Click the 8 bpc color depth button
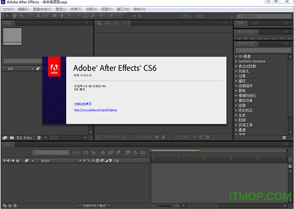 (28, 138)
